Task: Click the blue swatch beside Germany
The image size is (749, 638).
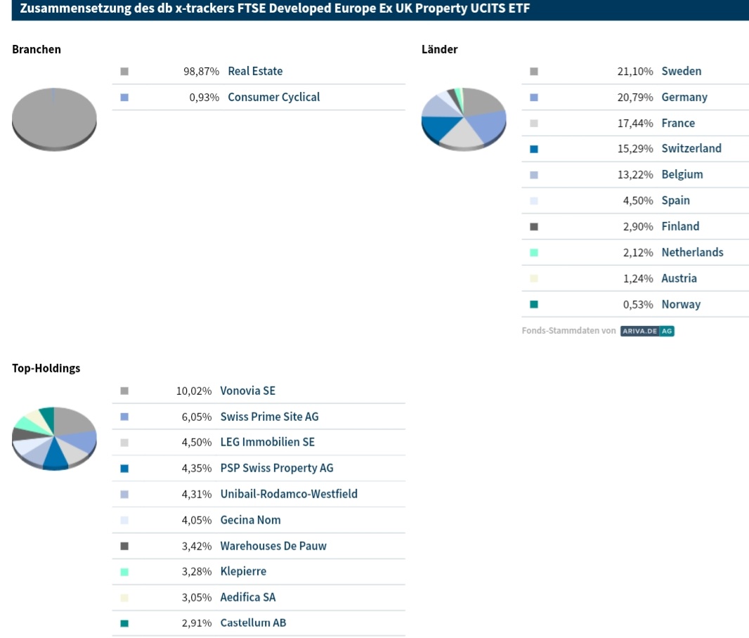Action: [x=534, y=98]
